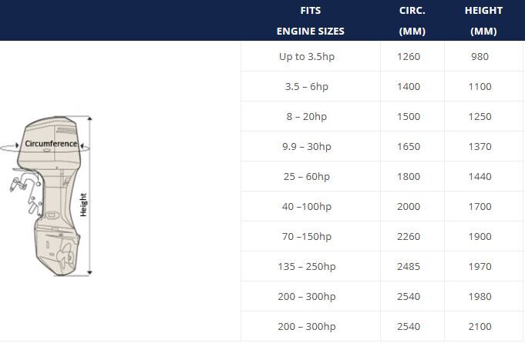Click the 1260 circumference value

[409, 56]
